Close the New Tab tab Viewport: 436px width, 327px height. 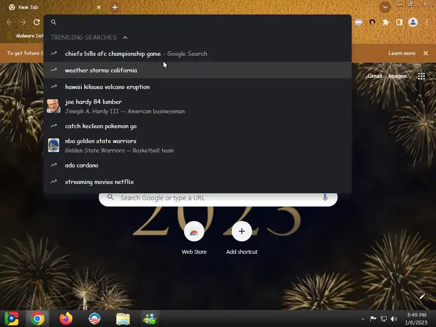coord(99,7)
